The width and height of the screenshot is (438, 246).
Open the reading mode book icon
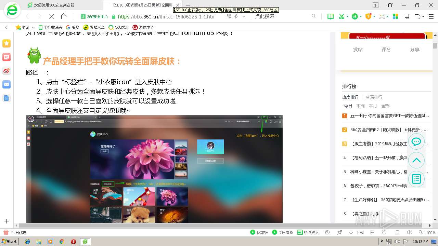pyautogui.click(x=331, y=16)
